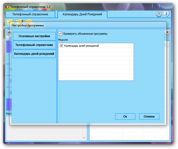Confirm settings with the Ок button
Image resolution: width=178 pixels, height=149 pixels.
click(x=125, y=117)
